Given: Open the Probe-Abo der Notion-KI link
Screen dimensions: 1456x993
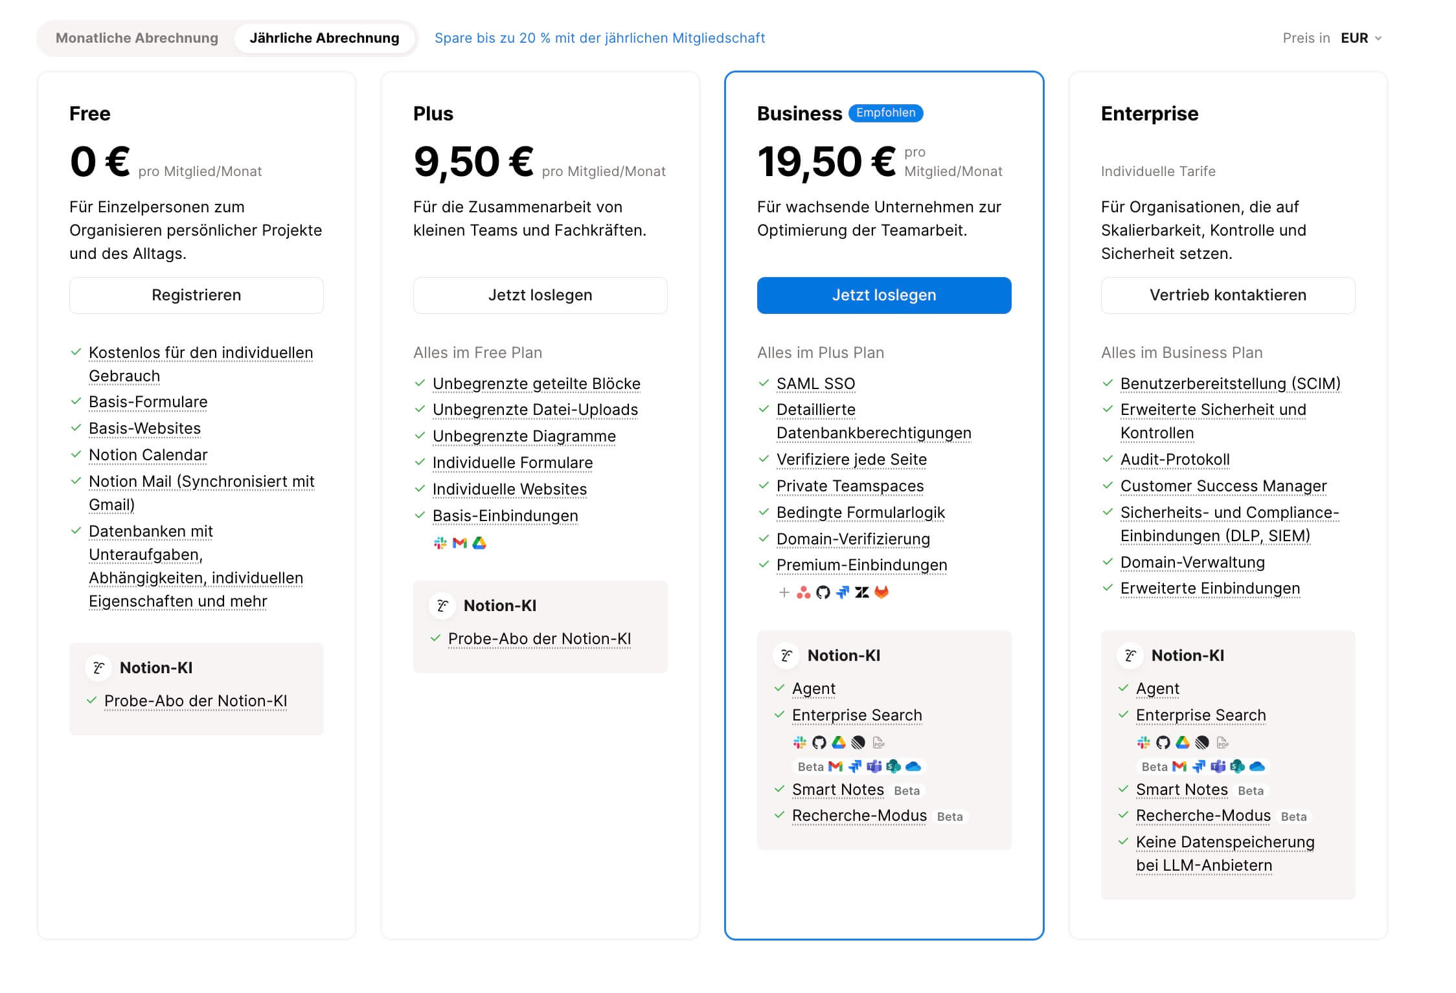Looking at the screenshot, I should [x=541, y=639].
